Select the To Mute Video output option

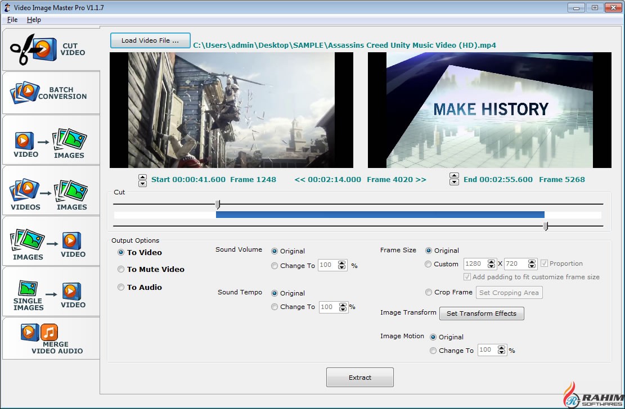coord(121,270)
